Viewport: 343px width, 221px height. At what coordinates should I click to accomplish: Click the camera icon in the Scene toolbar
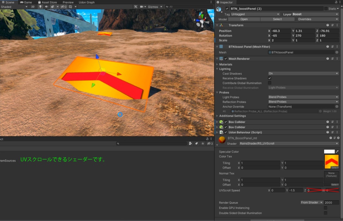pos(142,7)
